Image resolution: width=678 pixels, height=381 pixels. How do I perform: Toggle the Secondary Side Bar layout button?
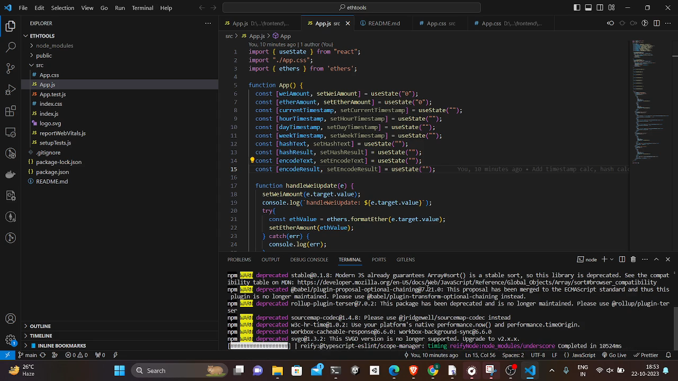600,8
